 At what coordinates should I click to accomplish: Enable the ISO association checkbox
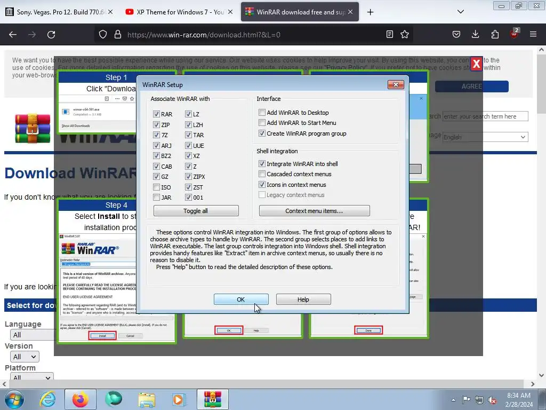point(156,187)
